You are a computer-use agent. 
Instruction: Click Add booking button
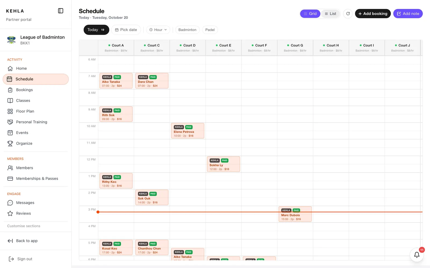coord(373,14)
